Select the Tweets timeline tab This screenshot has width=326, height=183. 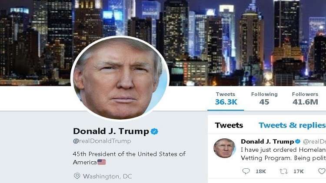click(x=229, y=125)
